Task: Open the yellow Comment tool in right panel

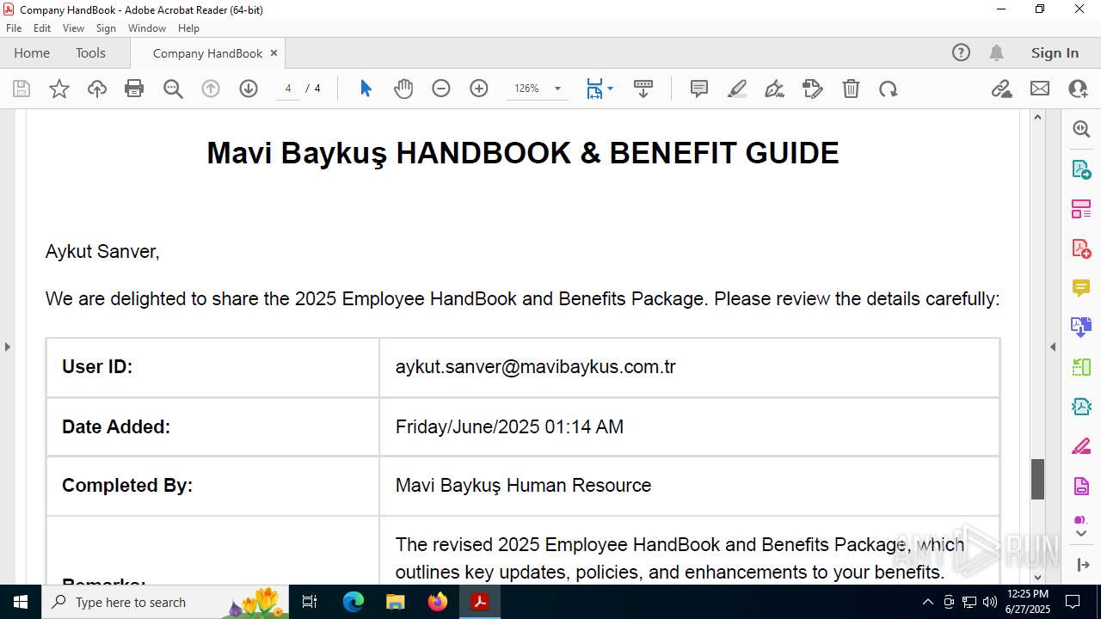Action: coord(1081,288)
